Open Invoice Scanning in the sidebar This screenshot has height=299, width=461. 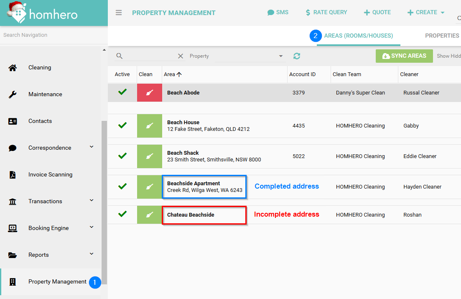[50, 174]
